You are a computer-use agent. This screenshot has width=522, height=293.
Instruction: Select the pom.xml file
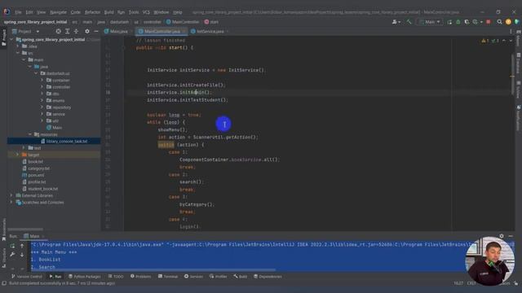coord(33,175)
